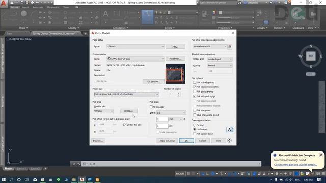
Task: Click the Match Properties ribbon icon
Action: click(x=205, y=14)
